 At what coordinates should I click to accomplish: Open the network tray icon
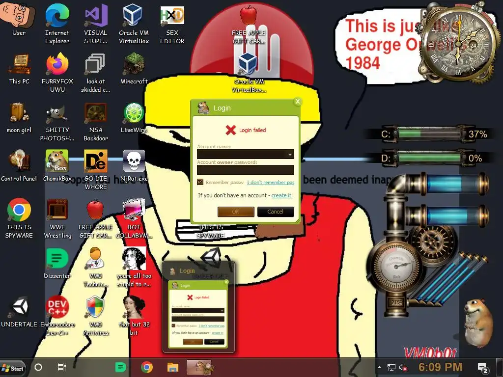[x=391, y=367]
